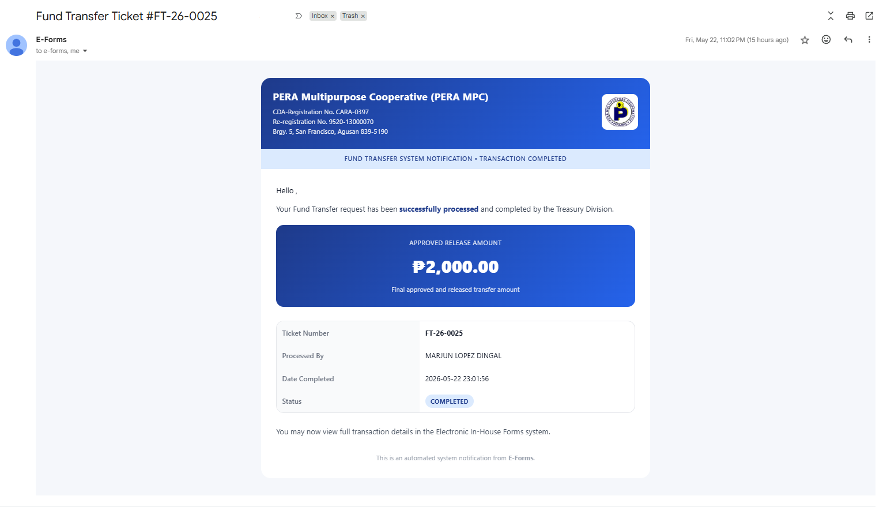Click the PERA MPC logo image

[x=620, y=112]
